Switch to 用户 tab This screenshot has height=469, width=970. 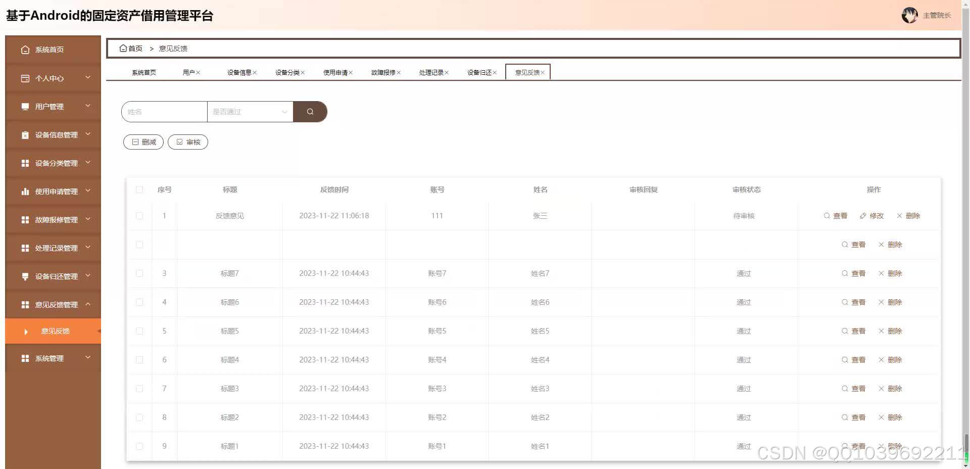(188, 73)
